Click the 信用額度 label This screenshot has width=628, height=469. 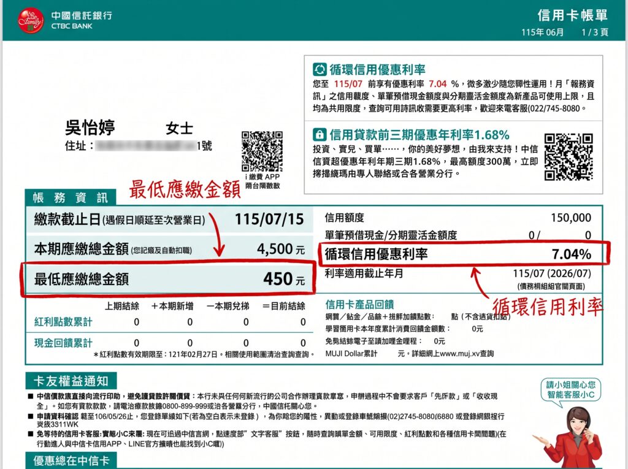click(x=345, y=218)
